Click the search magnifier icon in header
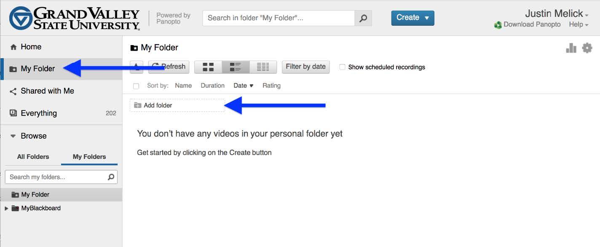The image size is (600, 247). pyautogui.click(x=363, y=18)
